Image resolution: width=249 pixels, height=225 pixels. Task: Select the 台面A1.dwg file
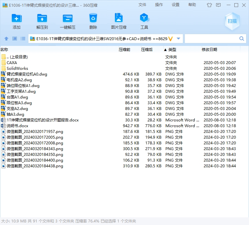click(x=17, y=97)
